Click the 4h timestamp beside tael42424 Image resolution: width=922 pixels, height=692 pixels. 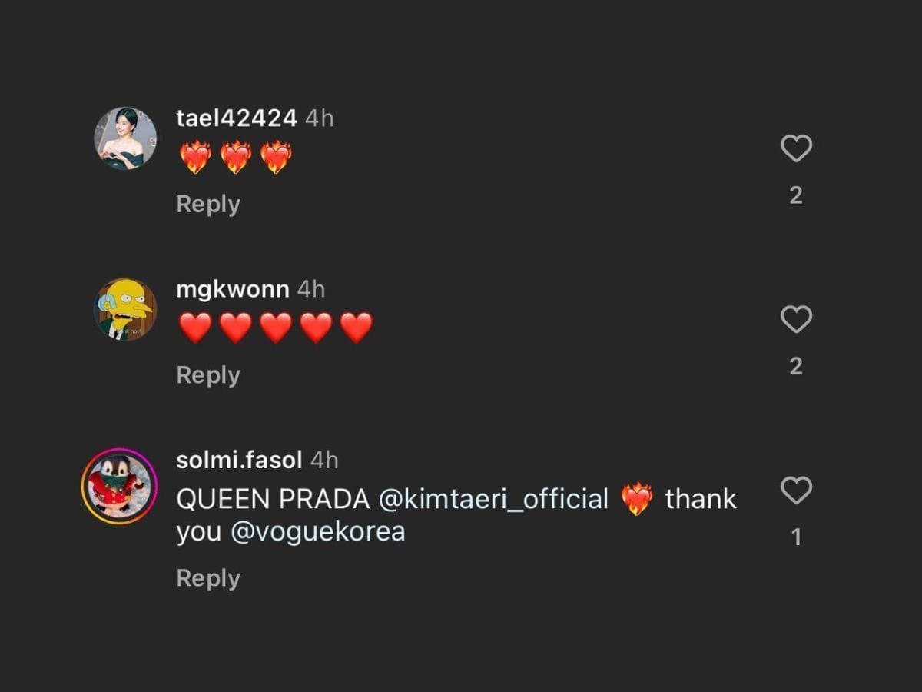[x=320, y=118]
